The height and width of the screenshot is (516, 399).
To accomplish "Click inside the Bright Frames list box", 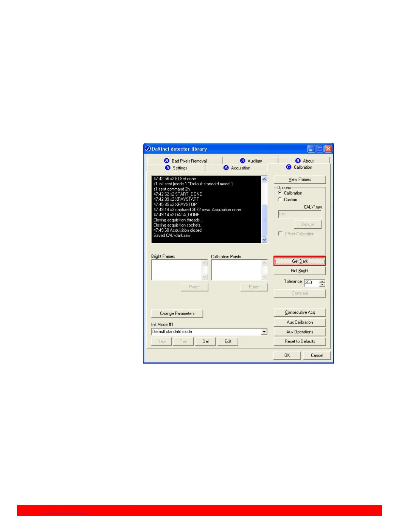I will 177,270.
